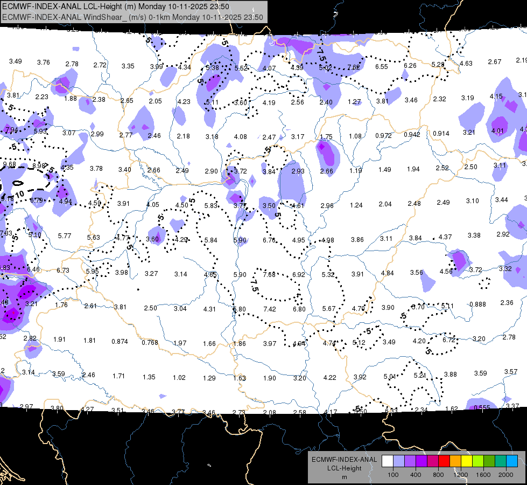
Task: Click the wind shear value 7.42
Action: point(270,309)
